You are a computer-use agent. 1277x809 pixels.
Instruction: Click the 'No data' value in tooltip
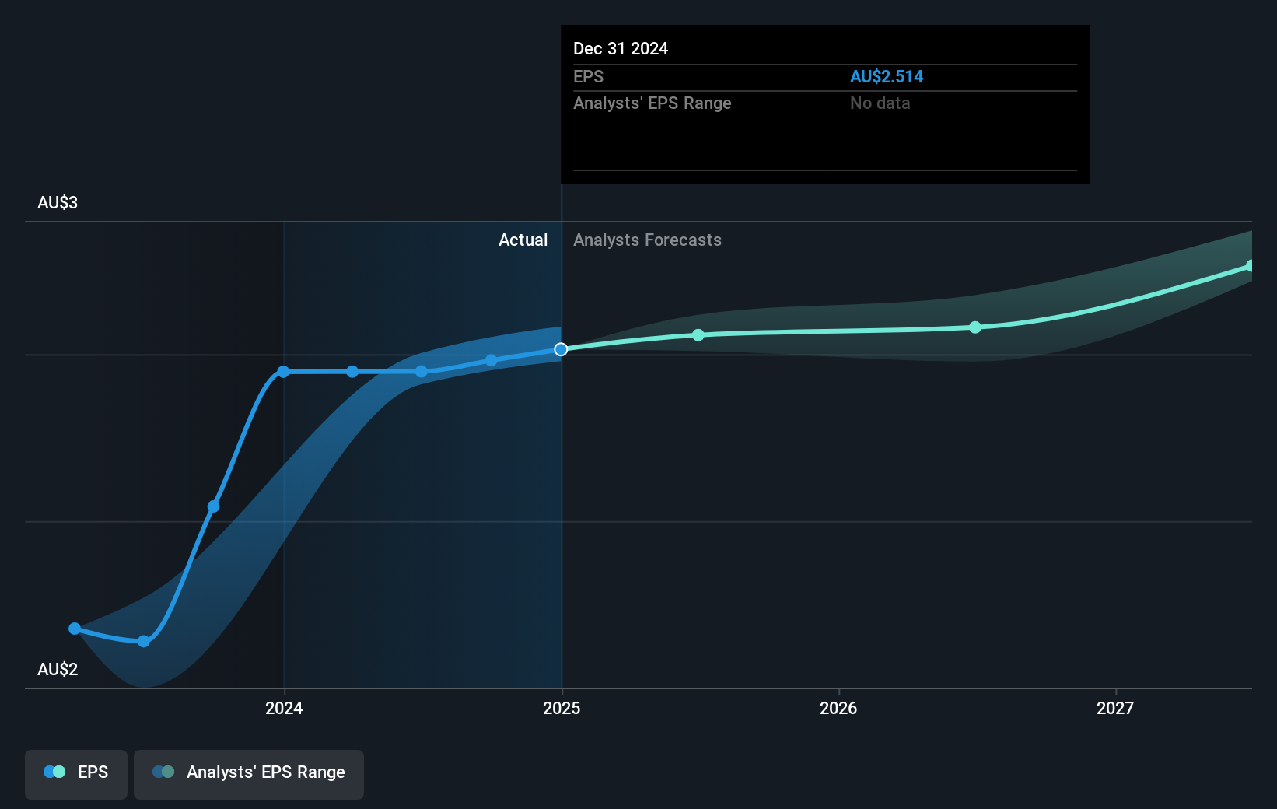[880, 103]
